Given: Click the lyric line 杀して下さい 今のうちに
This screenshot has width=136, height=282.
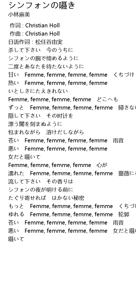Looking at the screenshot, I should point(41,50).
